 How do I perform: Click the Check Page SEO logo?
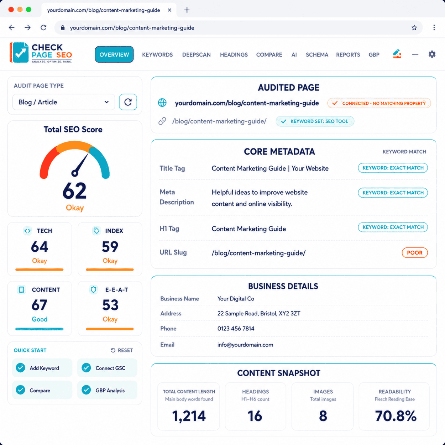pyautogui.click(x=41, y=53)
